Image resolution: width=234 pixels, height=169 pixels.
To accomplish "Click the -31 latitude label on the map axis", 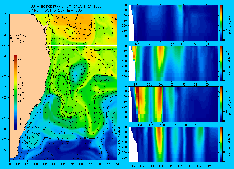I will click(4, 87).
